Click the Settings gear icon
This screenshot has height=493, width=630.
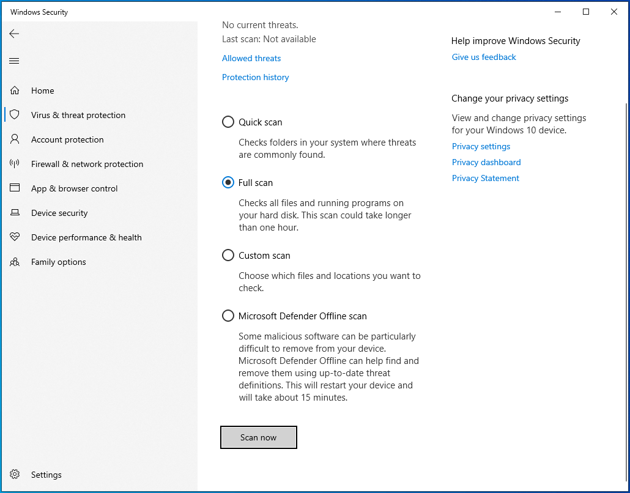click(15, 475)
